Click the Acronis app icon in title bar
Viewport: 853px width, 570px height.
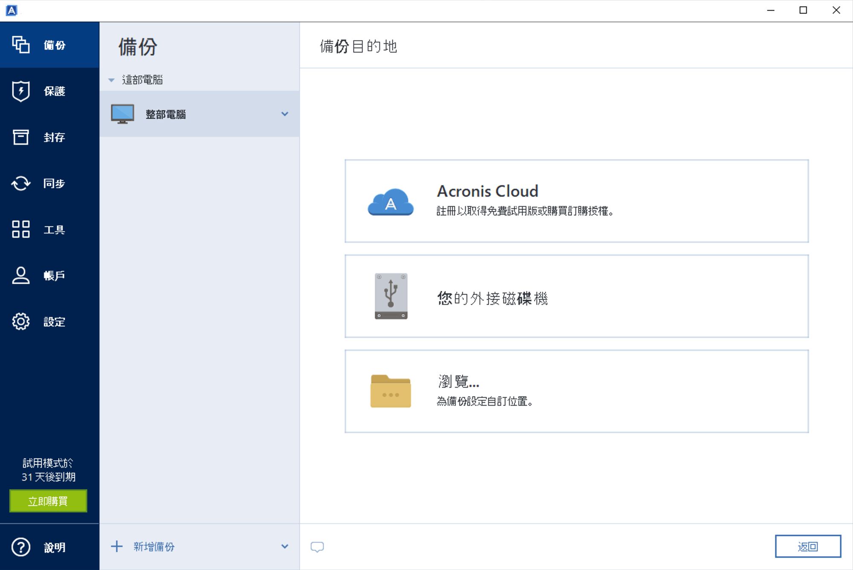coord(12,10)
